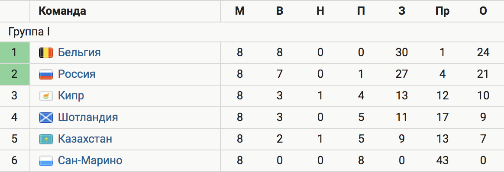The image size is (504, 172).
Task: Click Belgium's 24 points cell
Action: (483, 53)
